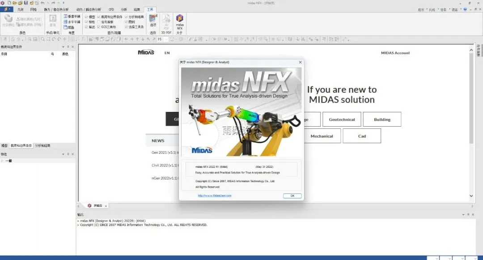Click the 垂直平铺 vertical tile icon
This screenshot has height=260, width=483.
pos(65,16)
